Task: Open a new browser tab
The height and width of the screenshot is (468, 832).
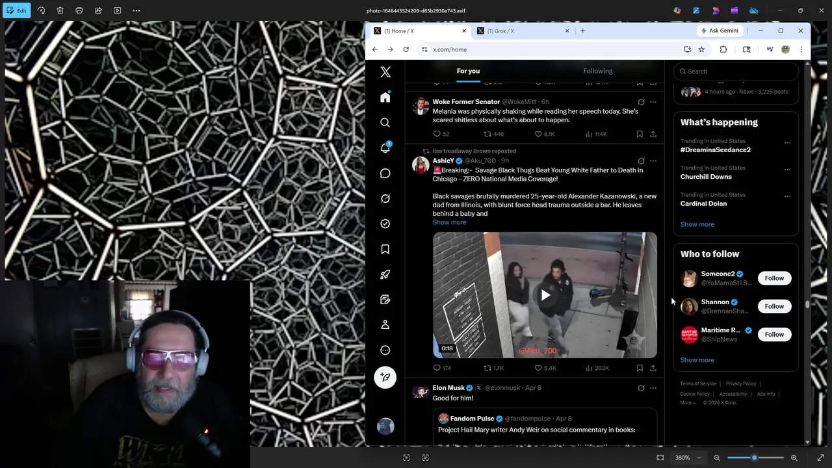Action: [x=582, y=31]
